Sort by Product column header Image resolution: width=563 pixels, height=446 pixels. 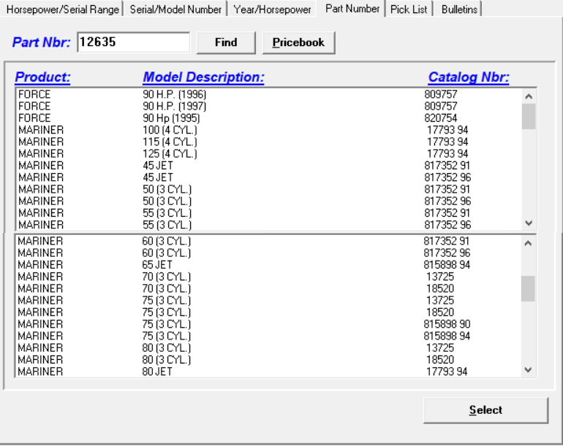point(42,77)
